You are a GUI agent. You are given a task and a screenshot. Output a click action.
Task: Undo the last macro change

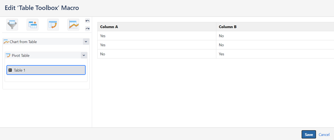click(88, 21)
